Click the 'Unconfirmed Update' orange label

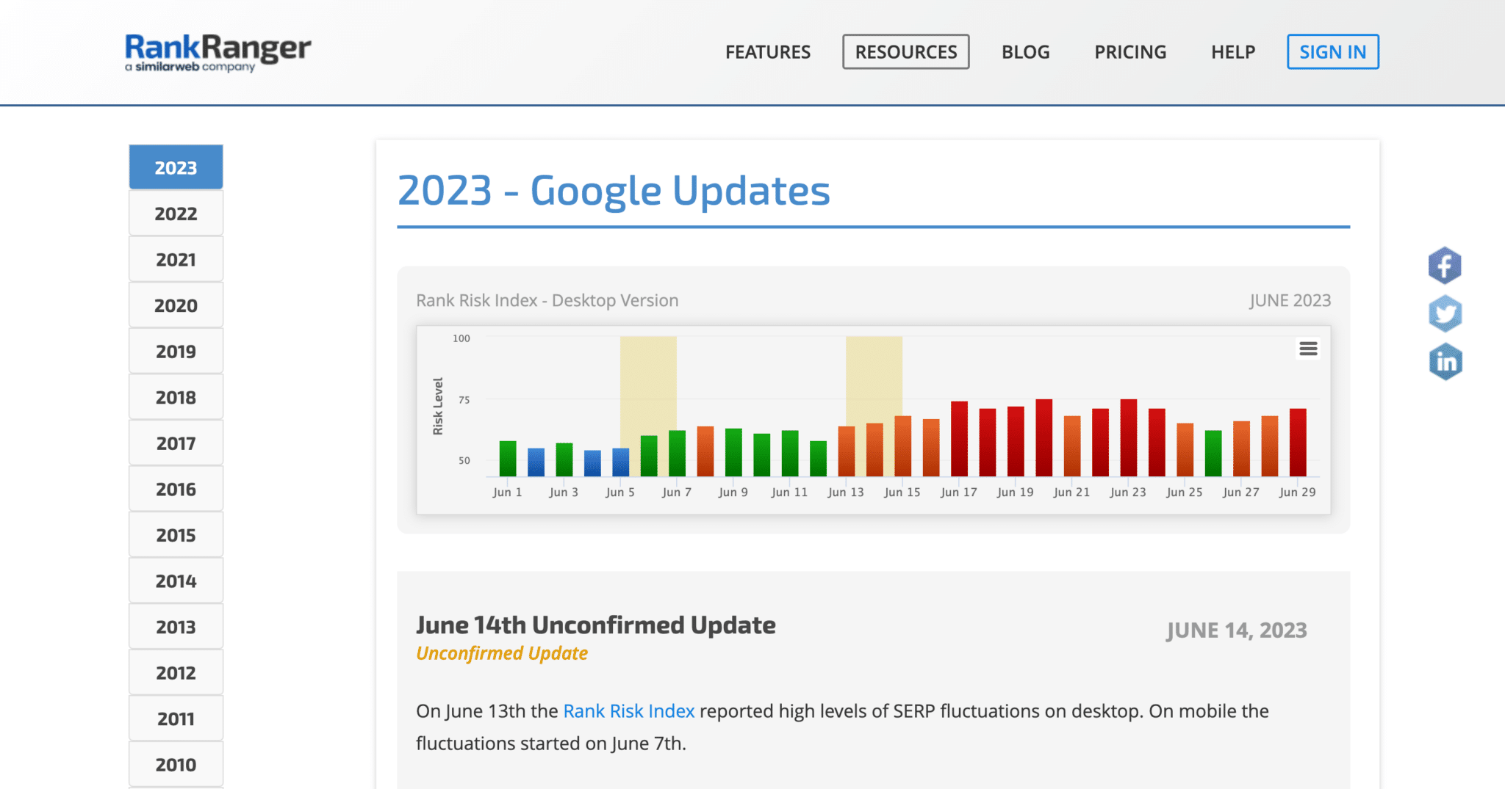tap(502, 653)
